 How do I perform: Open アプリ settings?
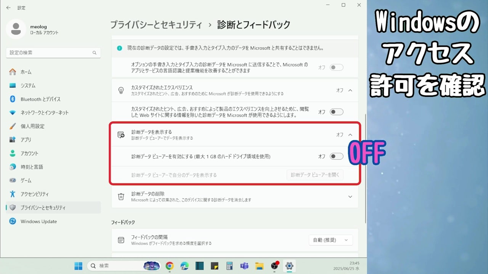(53, 140)
